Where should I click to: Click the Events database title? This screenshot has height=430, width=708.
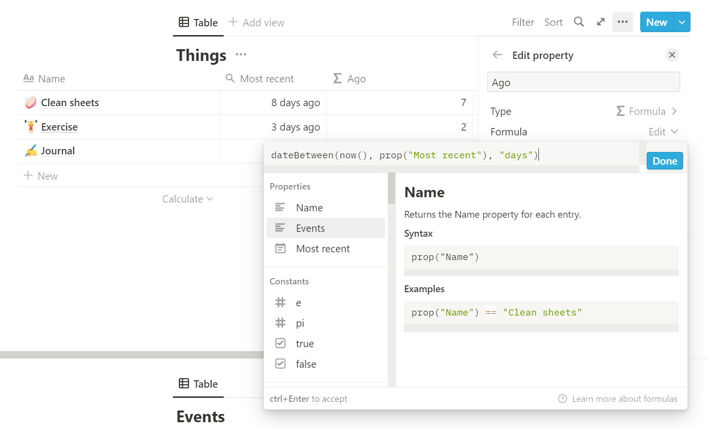[201, 417]
